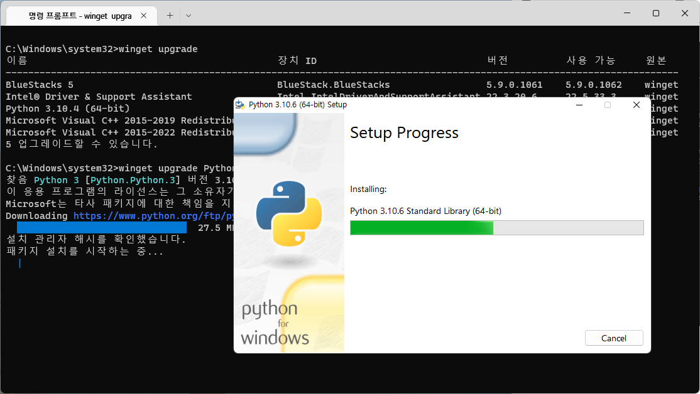Click the Python setup progress bar
Viewport: 700px width, 394px height.
coord(497,228)
